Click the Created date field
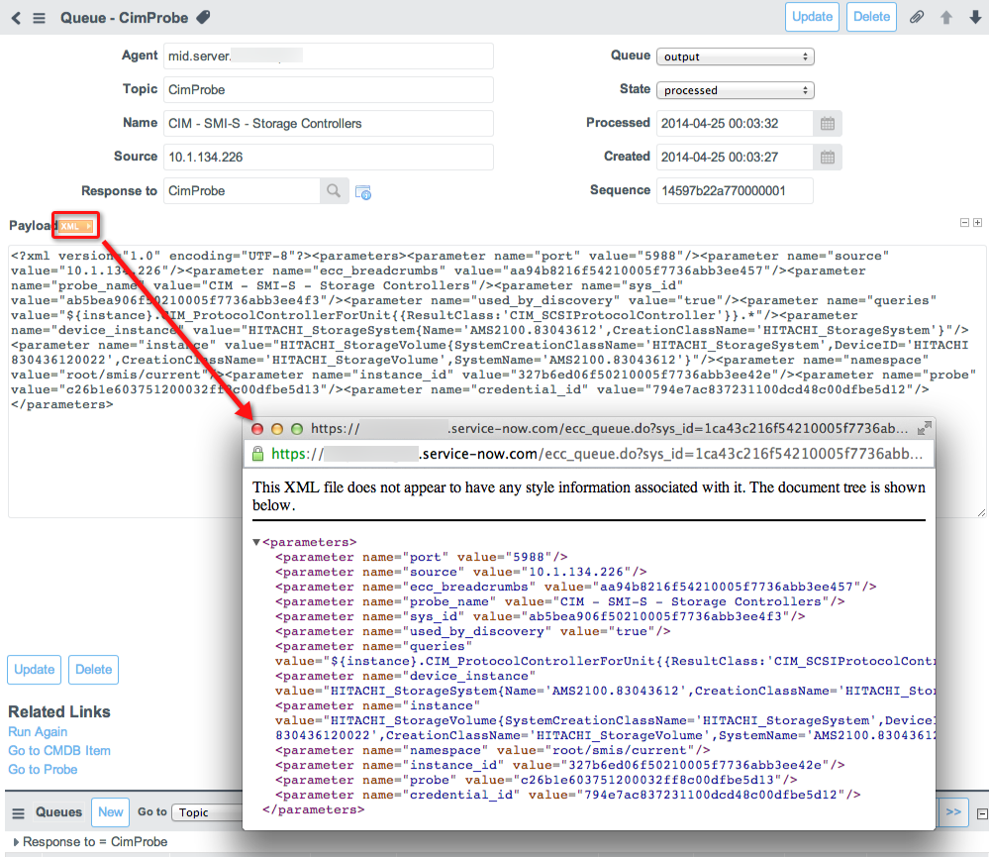Screen dimensions: 989x857 [735, 158]
